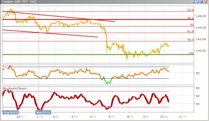Viewport: 209px width, 121px height.
Task: Click the 140.00 price axis value
Action: tap(201, 51)
